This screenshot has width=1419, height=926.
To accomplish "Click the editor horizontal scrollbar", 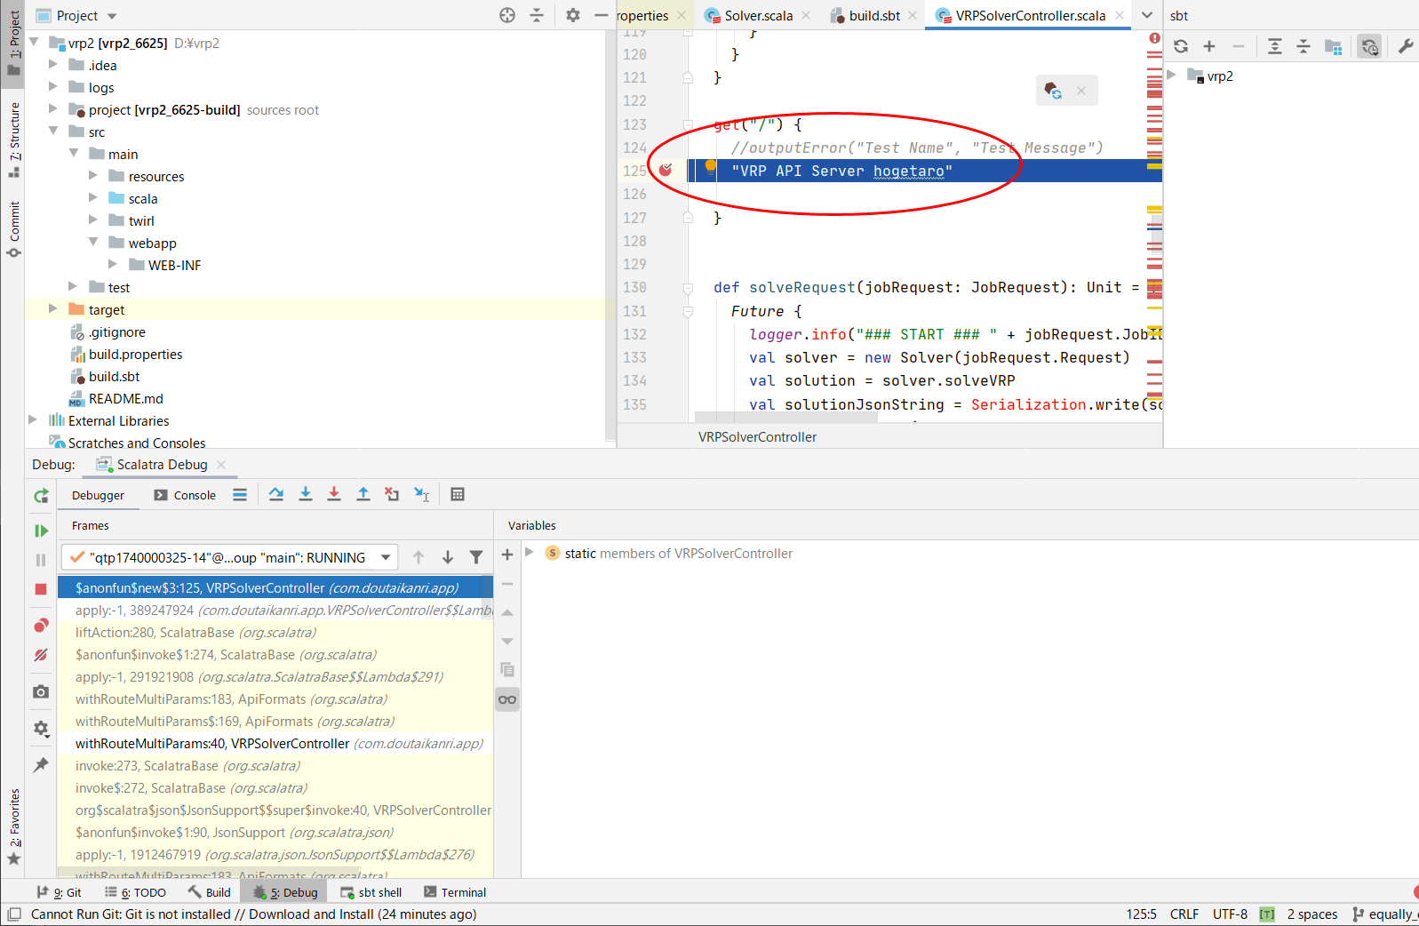I will pyautogui.click(x=786, y=417).
